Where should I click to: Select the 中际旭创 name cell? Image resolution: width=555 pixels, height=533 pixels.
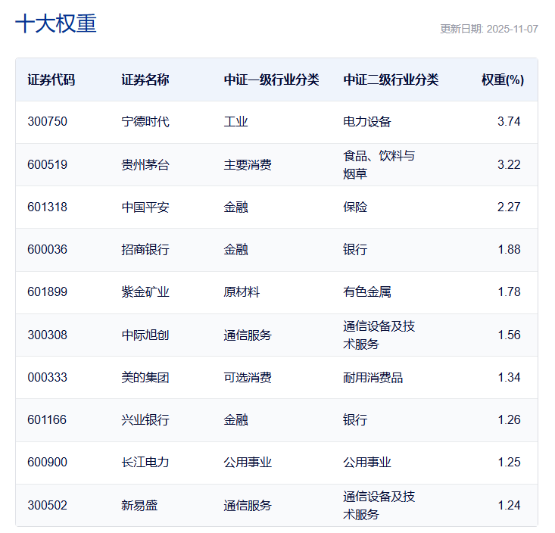pyautogui.click(x=145, y=335)
